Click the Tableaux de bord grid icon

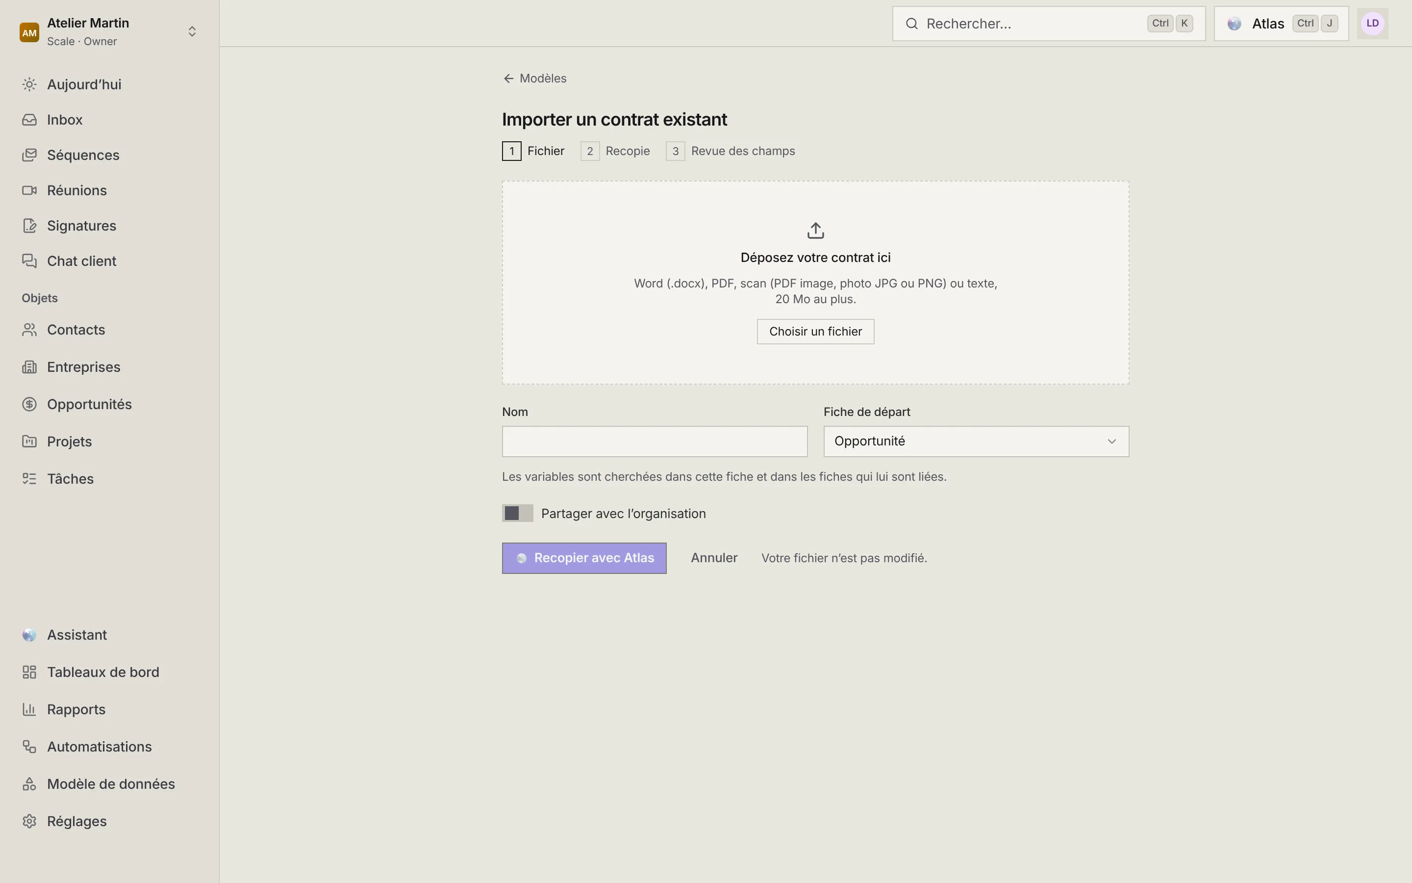[29, 672]
